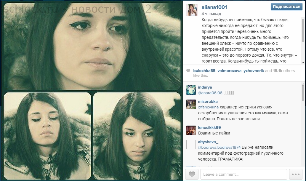This screenshot has height=181, width=306.
Task: Open the aliana1001 username link
Action: coord(214,7)
